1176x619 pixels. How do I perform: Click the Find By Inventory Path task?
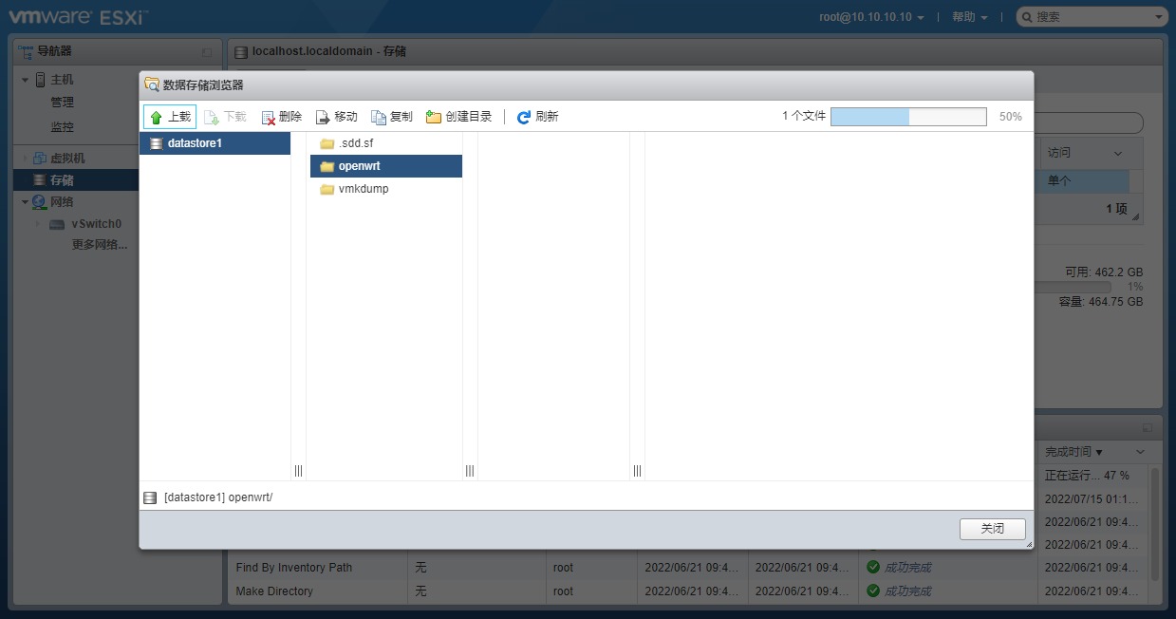click(x=294, y=568)
